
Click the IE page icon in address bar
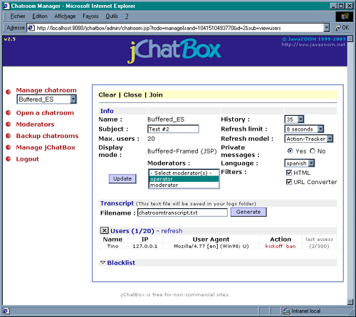pos(31,28)
